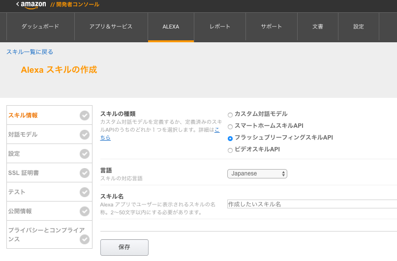Select the ビデオスキルAPI radio button
The width and height of the screenshot is (397, 261).
click(x=230, y=150)
